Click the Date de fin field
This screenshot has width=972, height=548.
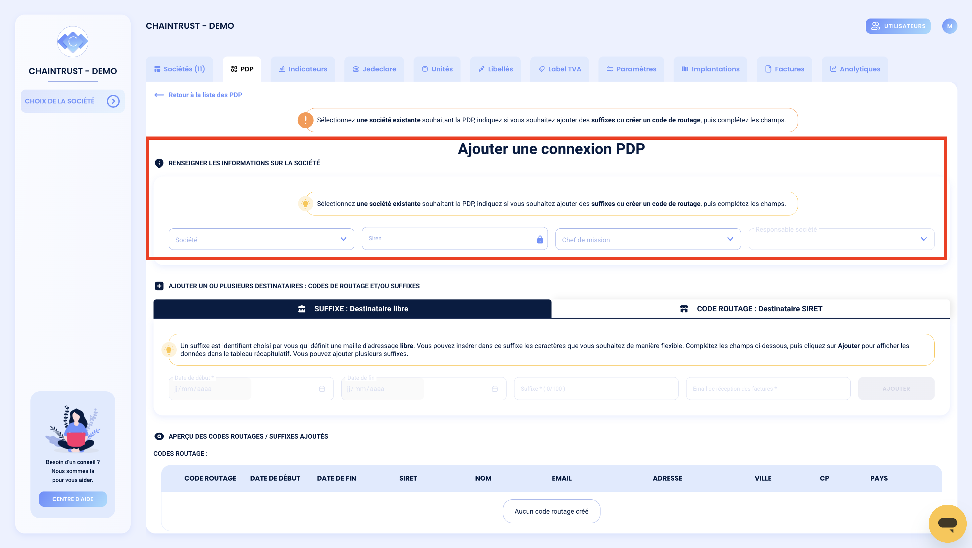(424, 389)
